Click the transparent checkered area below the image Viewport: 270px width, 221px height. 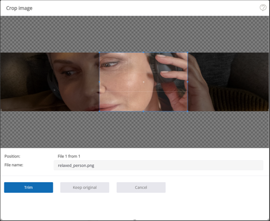coord(134,130)
